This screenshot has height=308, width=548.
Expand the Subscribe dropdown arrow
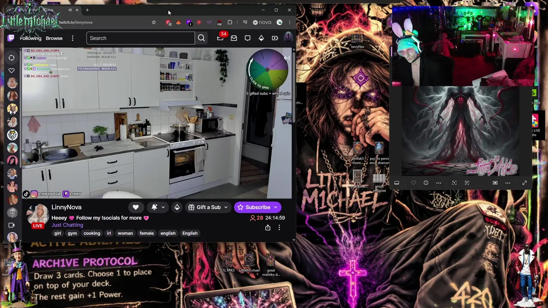coord(276,207)
